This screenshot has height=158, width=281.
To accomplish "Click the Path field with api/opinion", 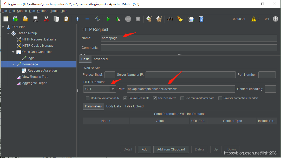I will click(181, 89).
